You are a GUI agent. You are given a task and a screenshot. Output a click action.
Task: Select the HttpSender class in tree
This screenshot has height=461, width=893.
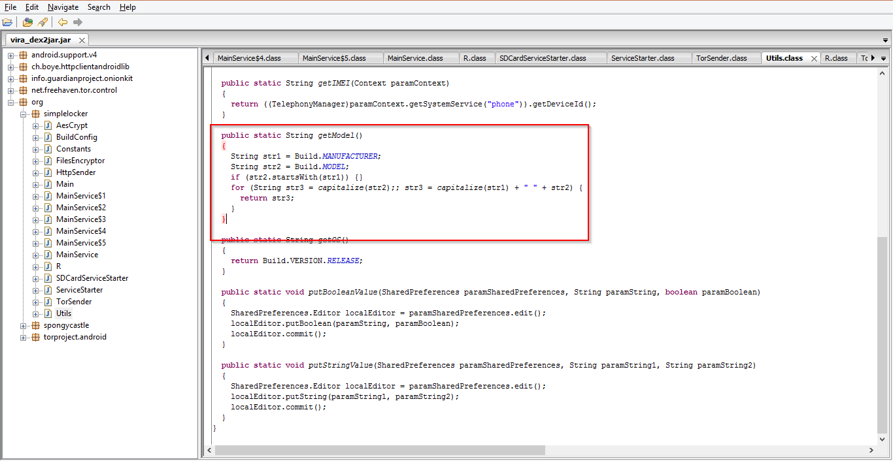[x=76, y=172]
